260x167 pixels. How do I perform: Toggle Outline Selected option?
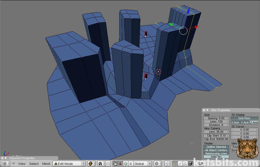tap(216, 147)
